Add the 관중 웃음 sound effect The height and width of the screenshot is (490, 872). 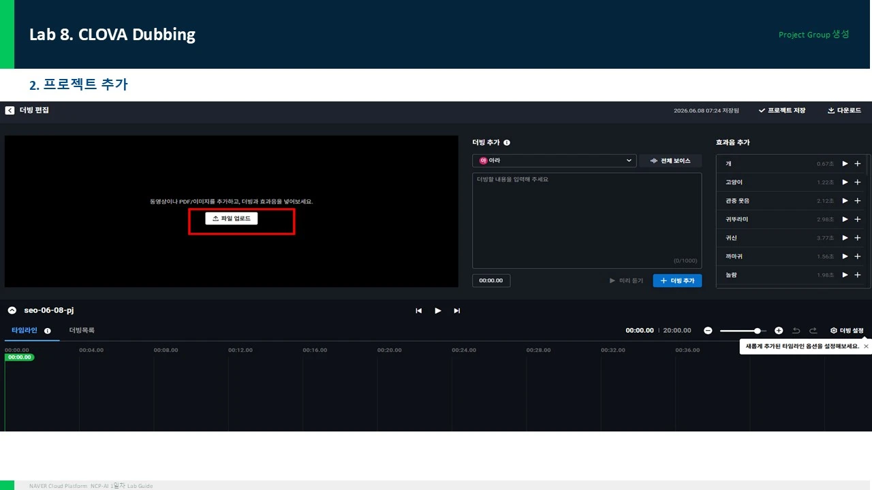point(858,201)
